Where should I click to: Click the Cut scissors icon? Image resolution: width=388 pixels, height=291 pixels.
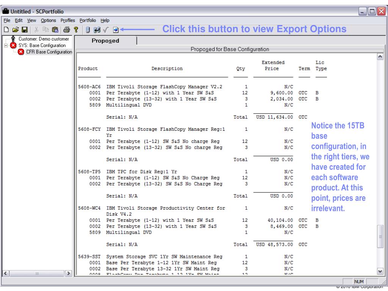click(37, 30)
